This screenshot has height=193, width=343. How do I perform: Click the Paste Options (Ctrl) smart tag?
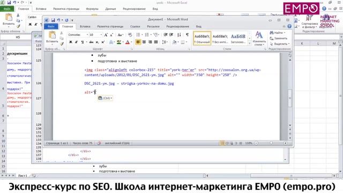click(x=105, y=98)
